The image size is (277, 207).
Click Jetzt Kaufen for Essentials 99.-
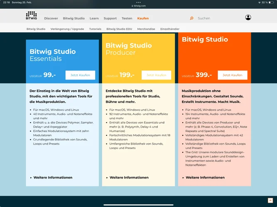(x=80, y=75)
